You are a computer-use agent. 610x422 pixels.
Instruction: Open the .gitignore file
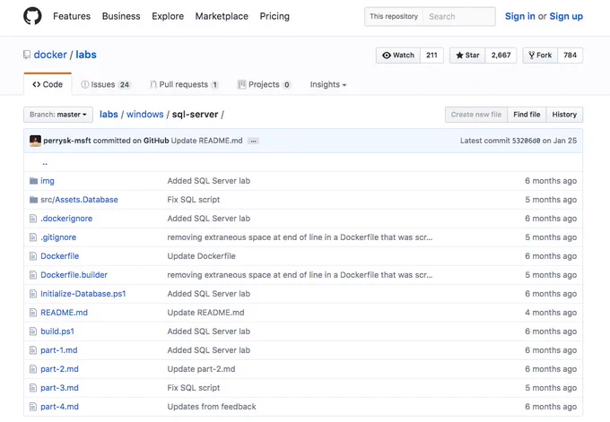tap(58, 237)
